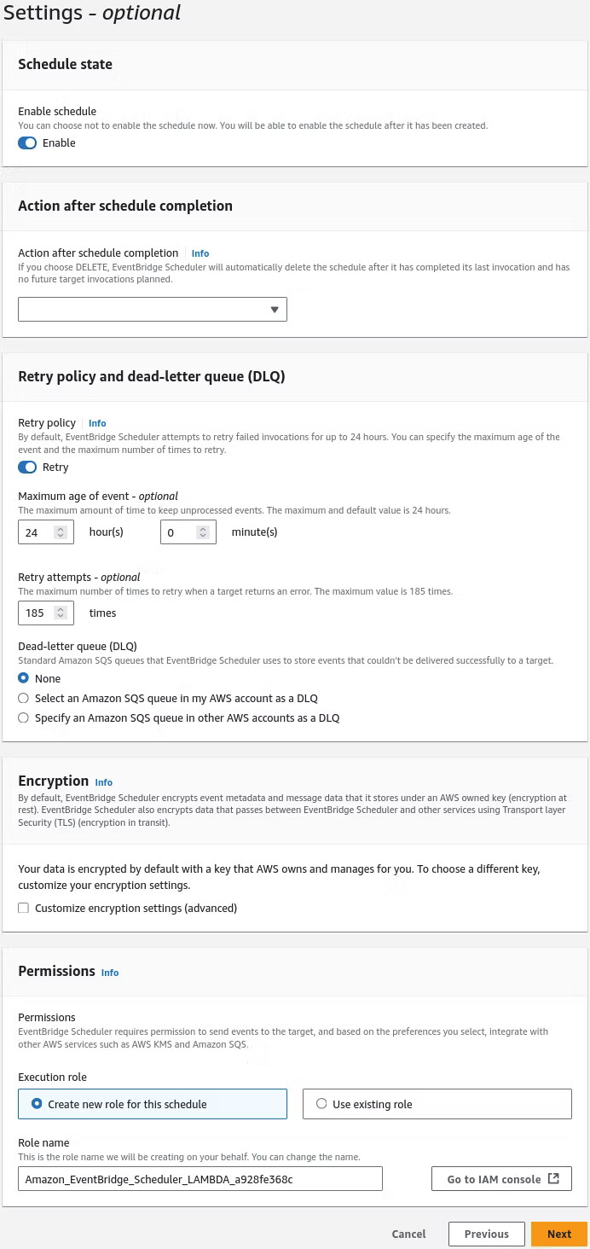This screenshot has height=1249, width=590.
Task: Click the Previous button
Action: coord(487,1234)
